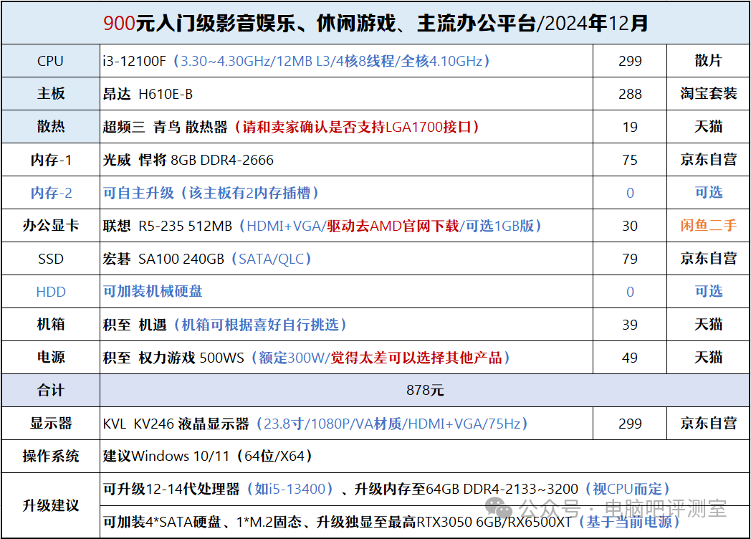Click '光威 悍将 8GB DDR4-2666' cell
Screen dimensions: 751x539
pos(346,160)
